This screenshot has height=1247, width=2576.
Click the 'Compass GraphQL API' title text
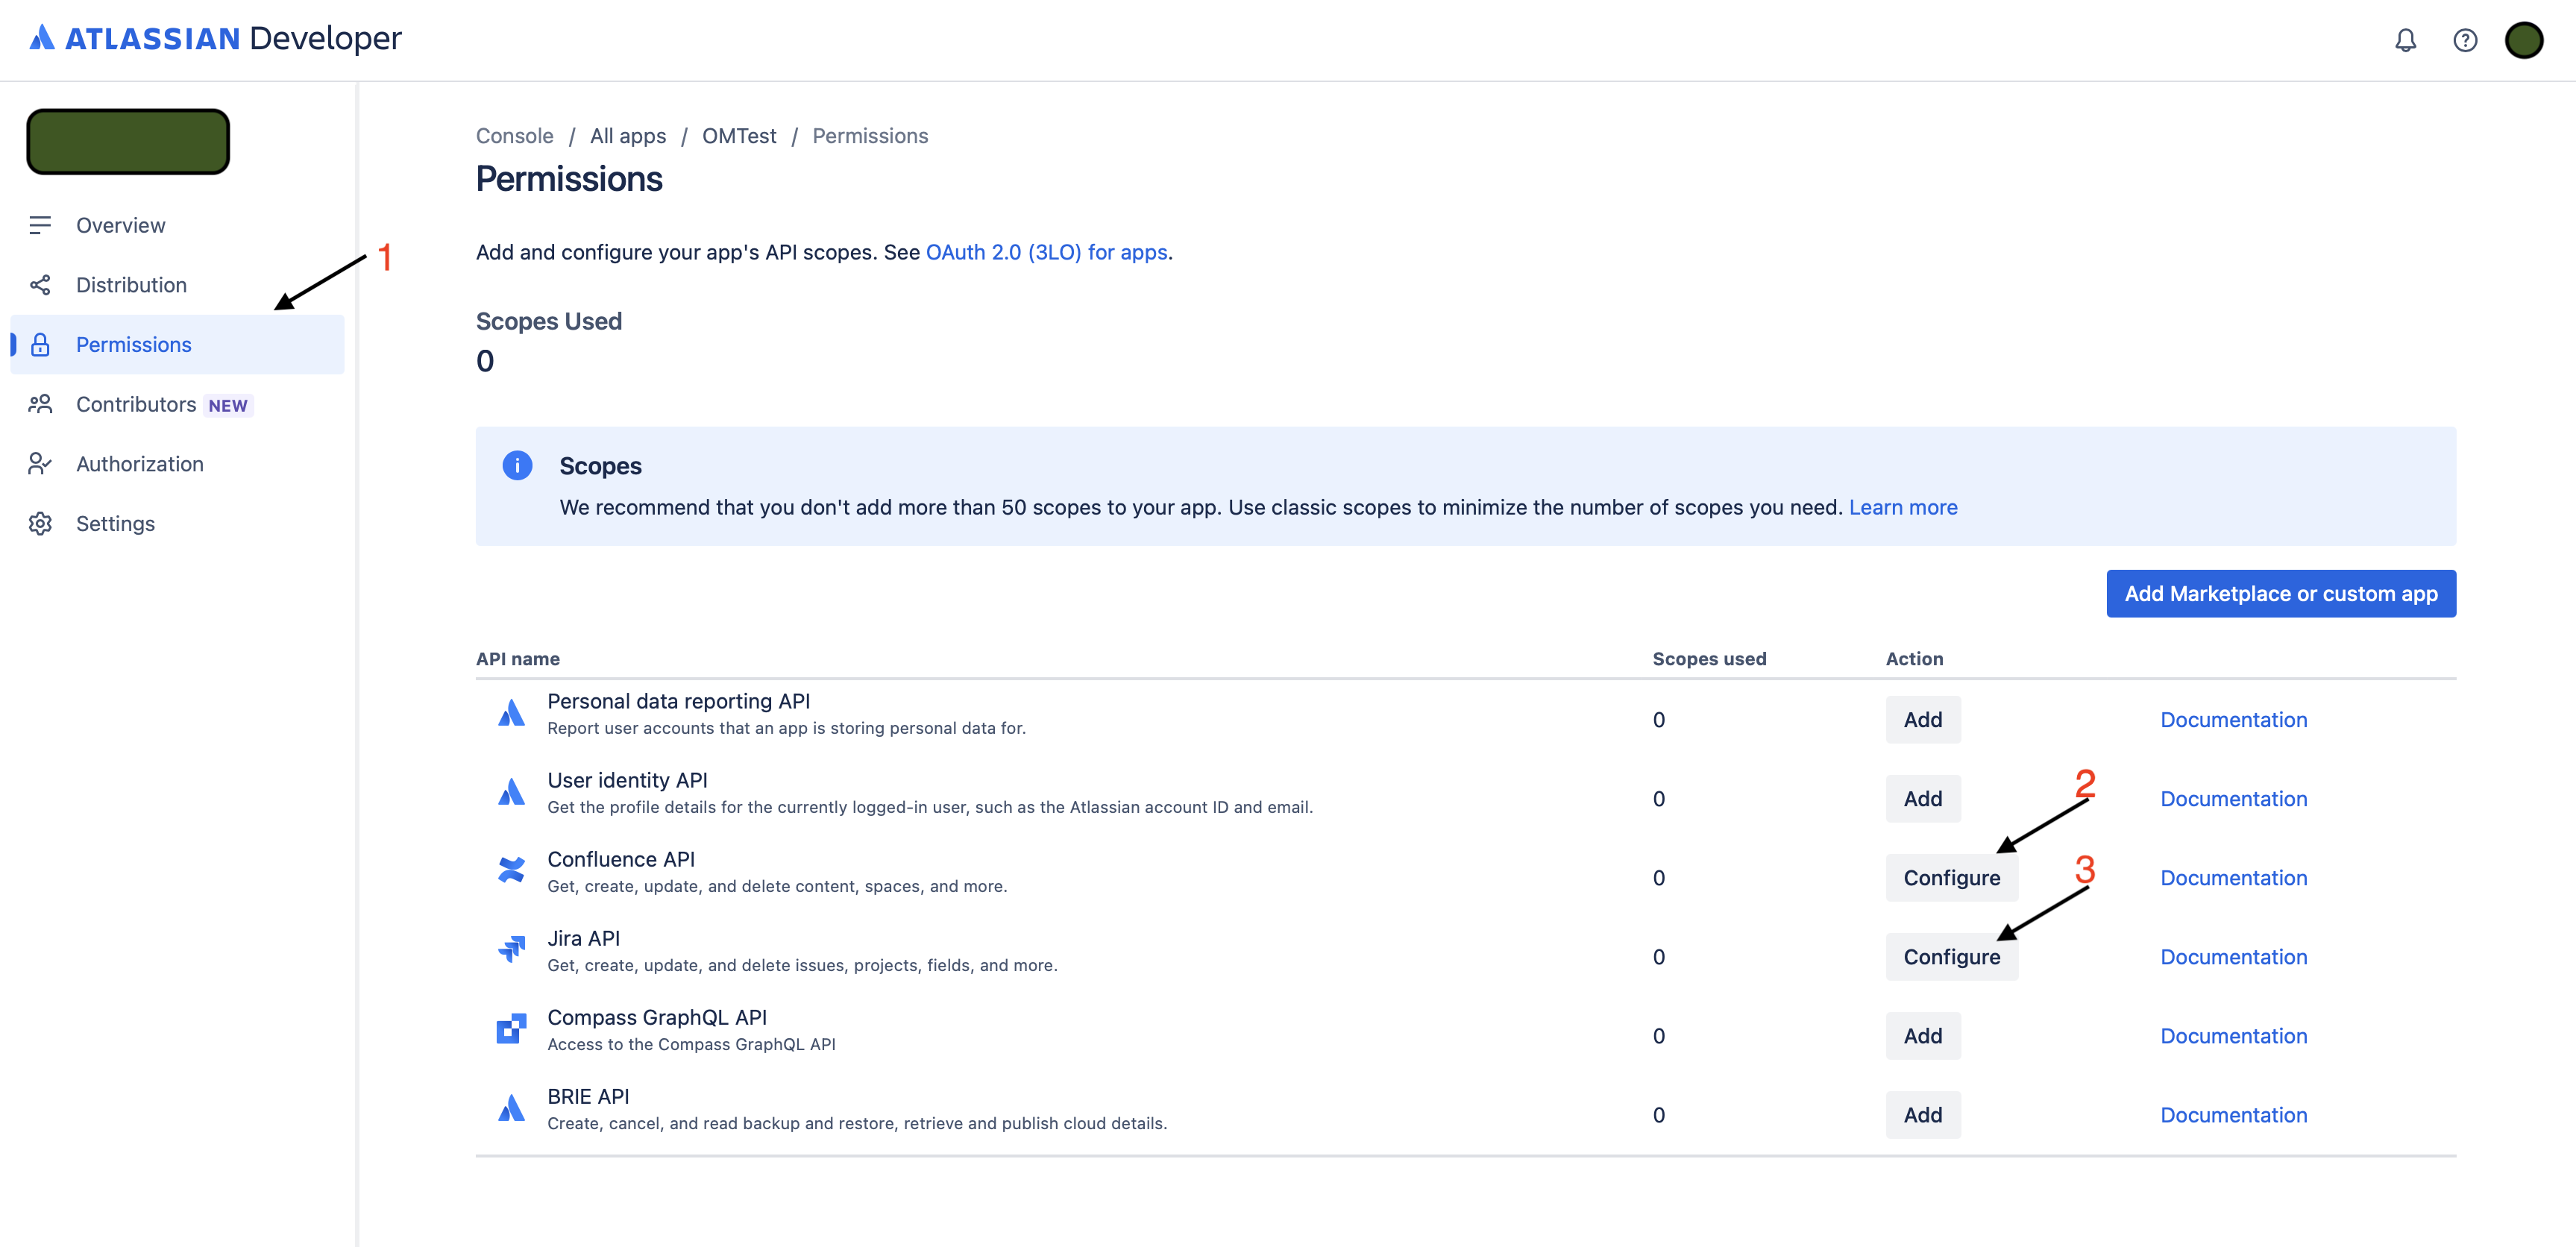point(657,1017)
